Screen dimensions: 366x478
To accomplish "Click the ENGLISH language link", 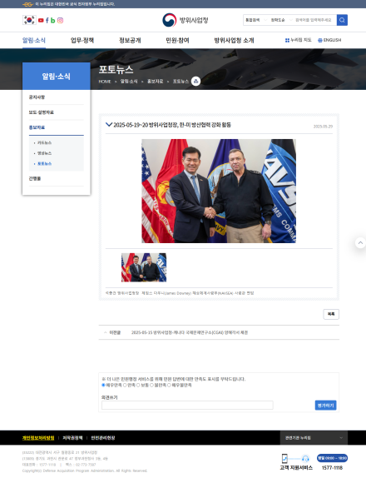I will (329, 40).
